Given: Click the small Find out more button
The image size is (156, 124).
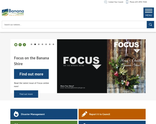Looking at the screenshot, I should [x=26, y=94].
